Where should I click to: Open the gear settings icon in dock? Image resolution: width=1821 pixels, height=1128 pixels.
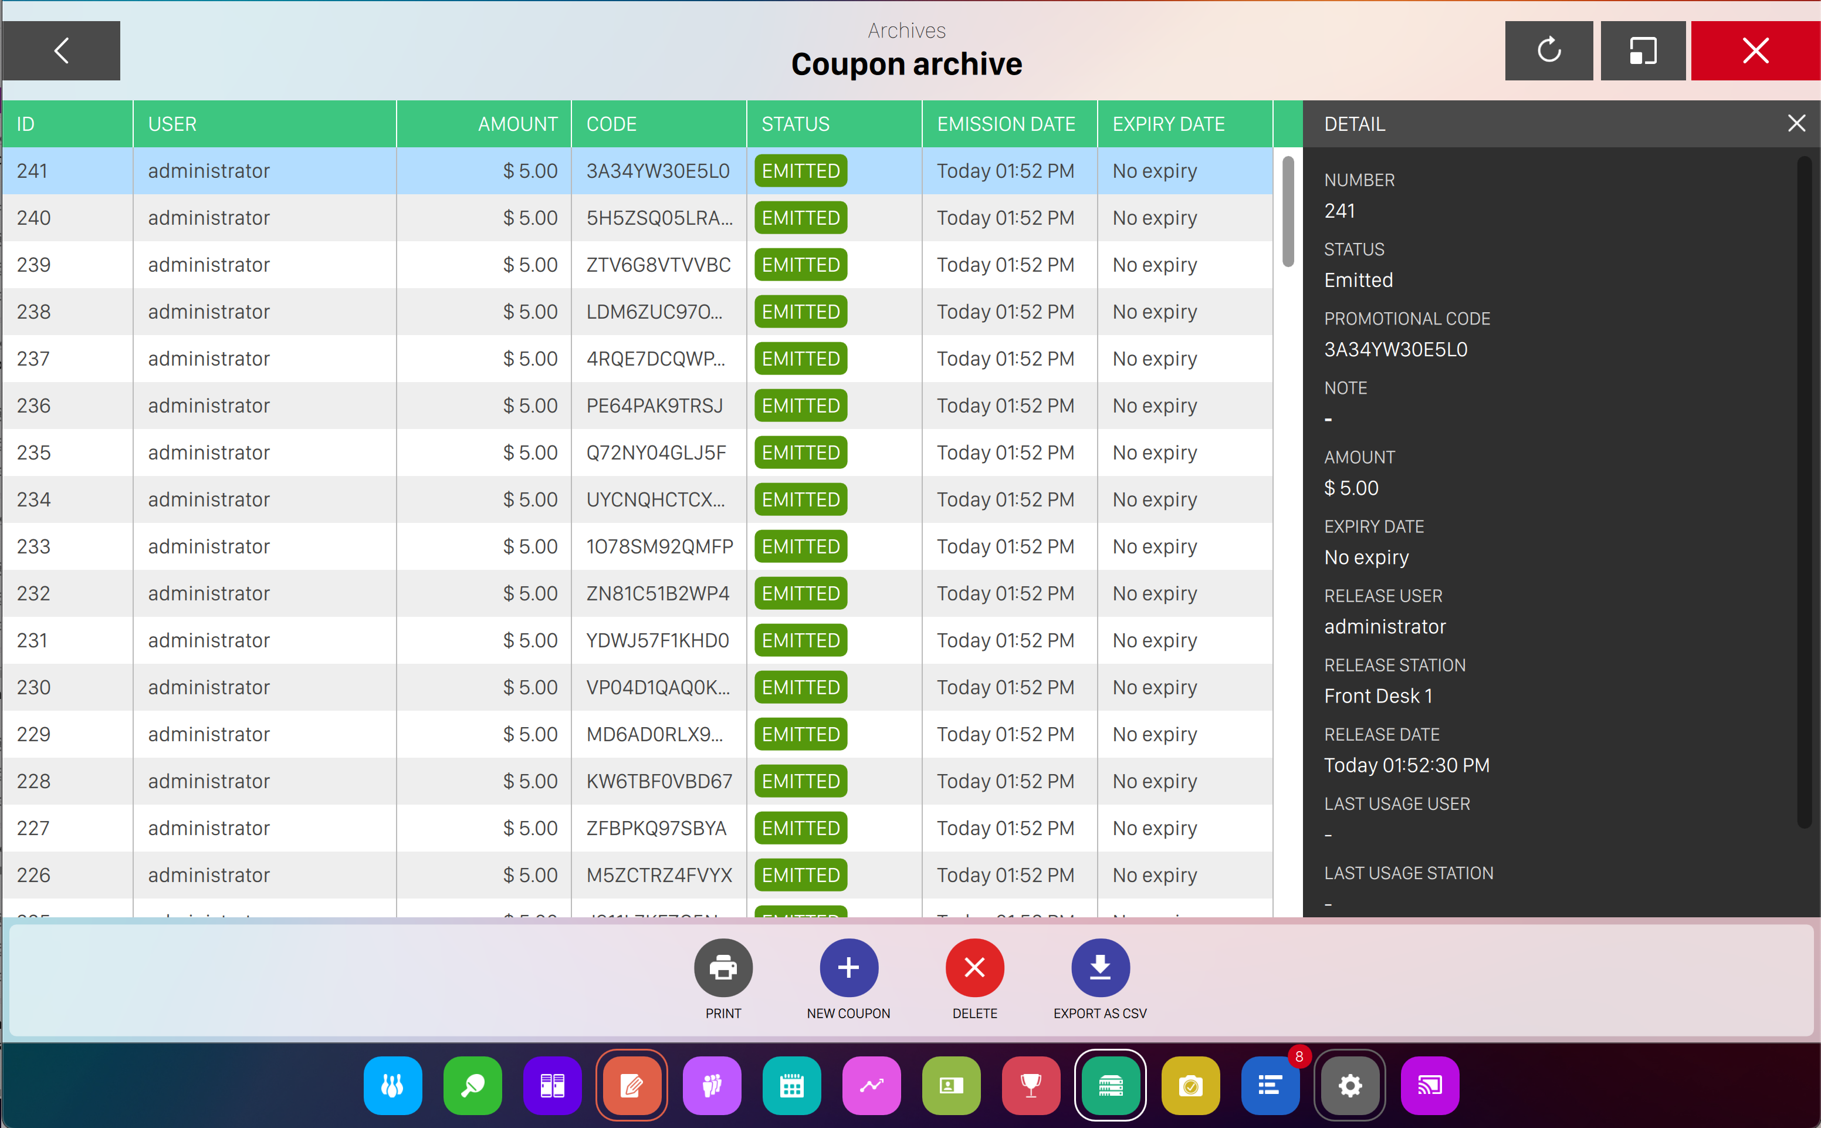pos(1349,1085)
